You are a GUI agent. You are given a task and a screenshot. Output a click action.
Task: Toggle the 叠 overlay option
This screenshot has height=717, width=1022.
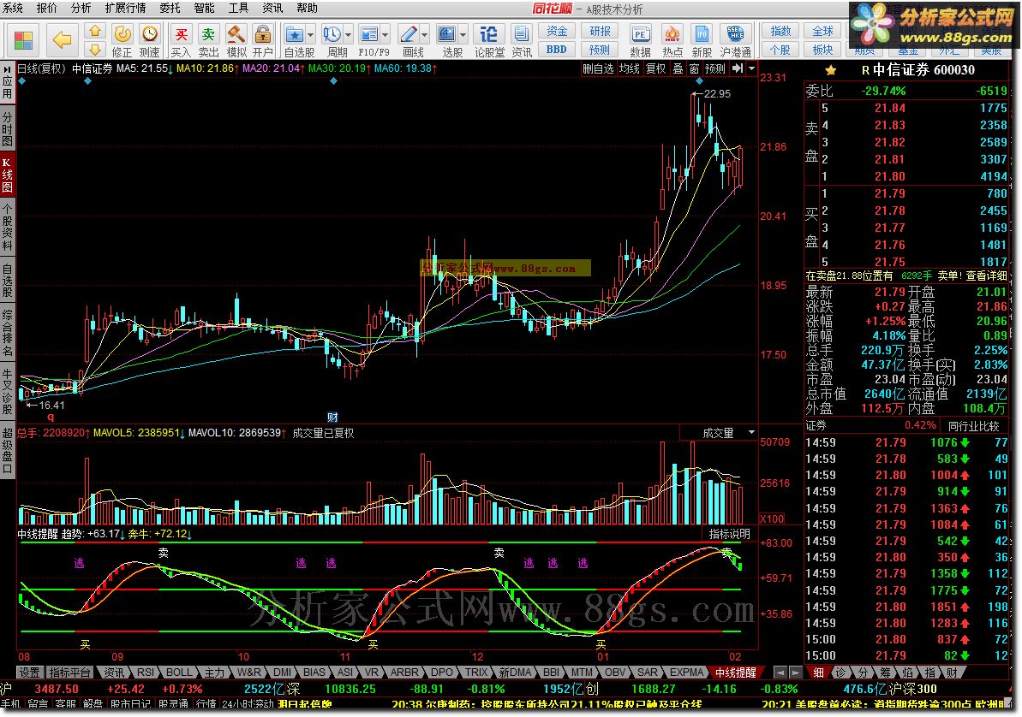pos(678,68)
